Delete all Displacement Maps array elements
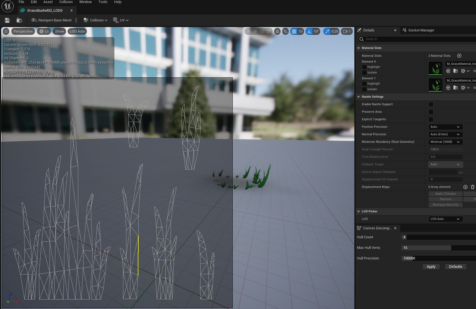Screen dimensions: 476x309 click(x=472, y=187)
